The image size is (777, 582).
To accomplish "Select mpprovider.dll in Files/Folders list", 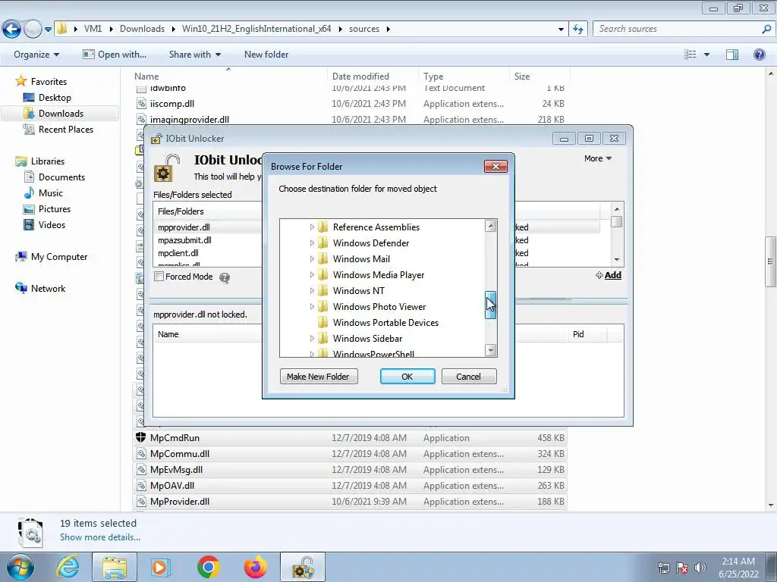I will [x=184, y=227].
